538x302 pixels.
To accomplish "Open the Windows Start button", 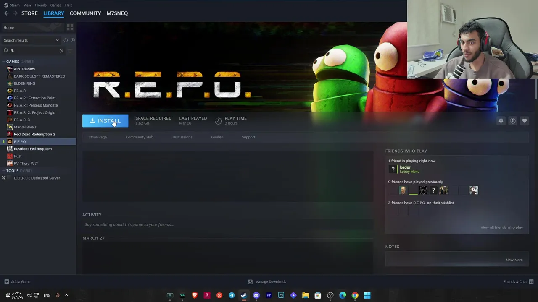I will (x=367, y=295).
